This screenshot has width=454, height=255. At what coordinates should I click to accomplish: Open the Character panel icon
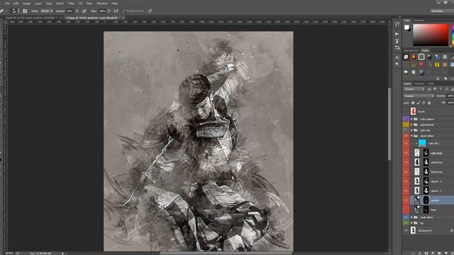[397, 57]
